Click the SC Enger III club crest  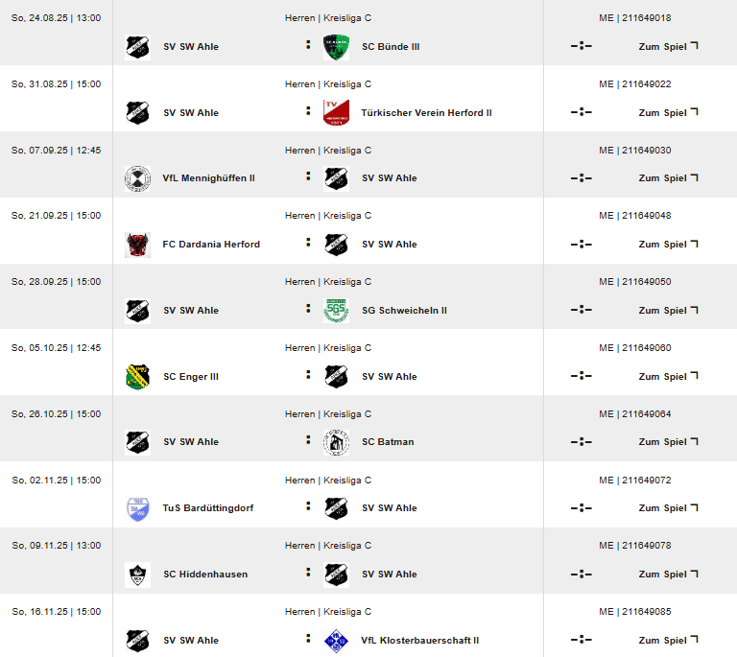pyautogui.click(x=138, y=377)
